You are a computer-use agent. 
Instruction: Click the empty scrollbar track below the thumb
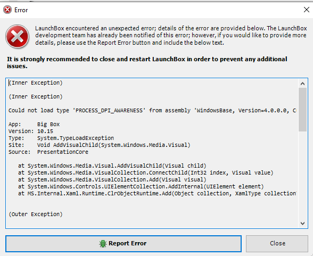[302, 175]
